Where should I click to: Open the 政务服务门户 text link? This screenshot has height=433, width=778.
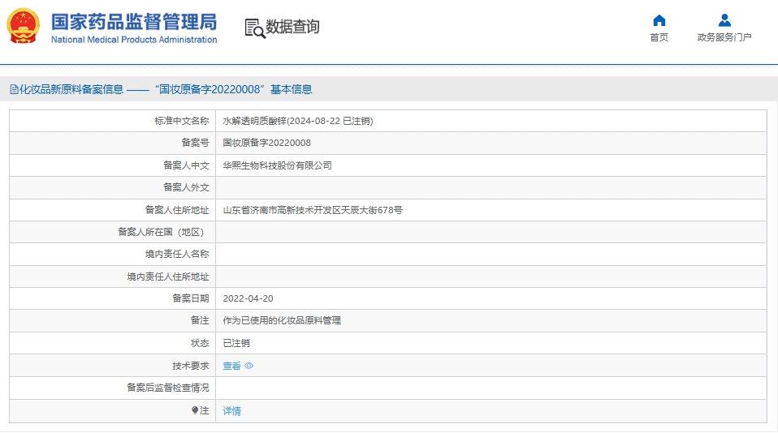click(724, 37)
